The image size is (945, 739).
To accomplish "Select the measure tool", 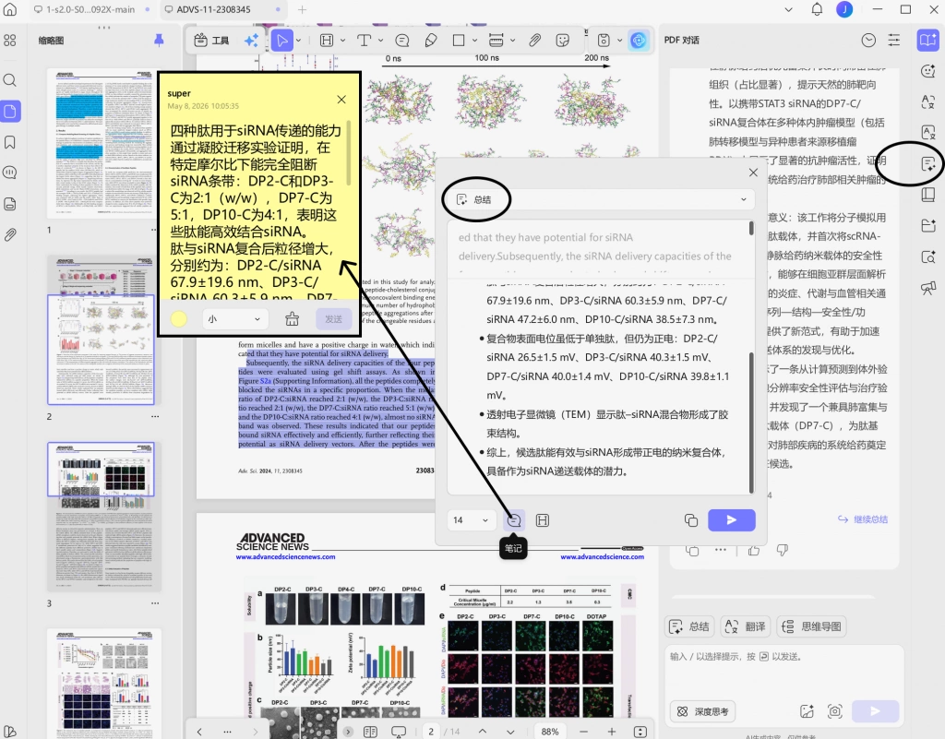I will click(x=496, y=41).
